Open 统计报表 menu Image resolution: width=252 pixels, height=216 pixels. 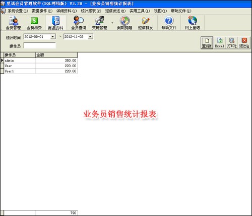(x=91, y=11)
